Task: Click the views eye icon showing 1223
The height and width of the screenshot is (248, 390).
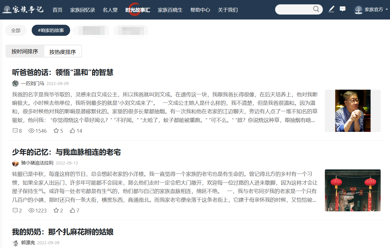Action: (31, 210)
